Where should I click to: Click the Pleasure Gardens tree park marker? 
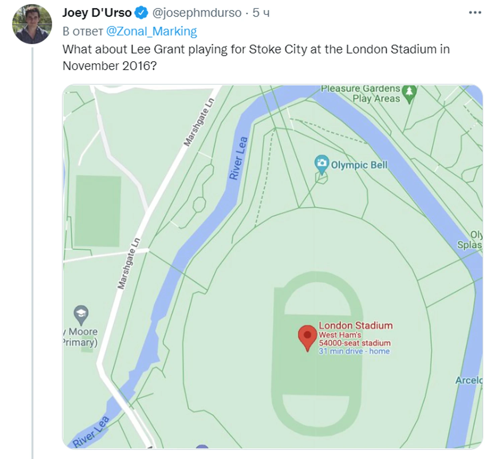(x=409, y=94)
